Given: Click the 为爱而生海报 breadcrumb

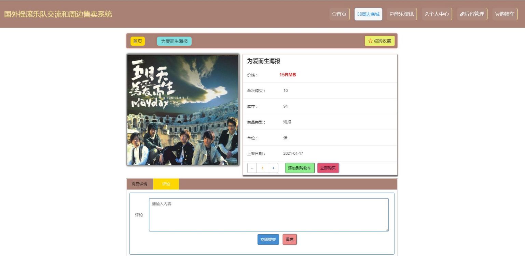Looking at the screenshot, I should tap(174, 41).
